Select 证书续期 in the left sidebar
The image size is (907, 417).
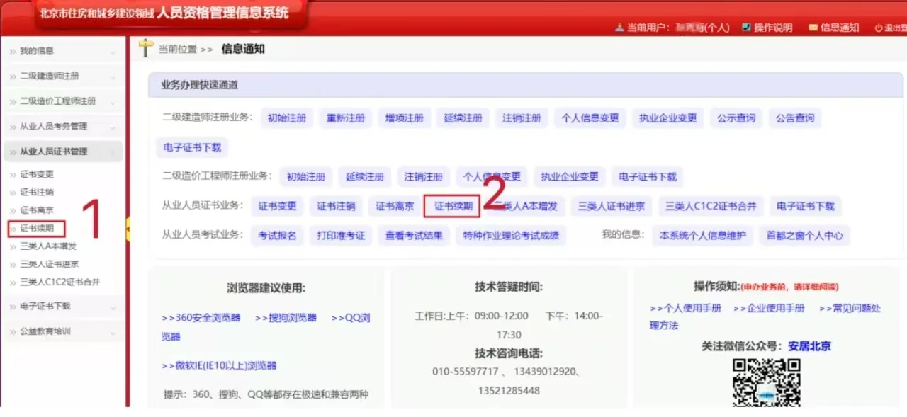(35, 228)
